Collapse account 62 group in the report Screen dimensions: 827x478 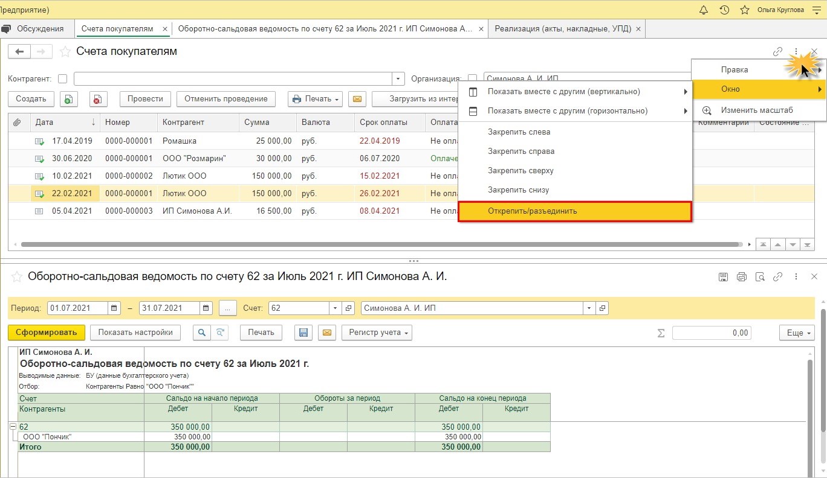click(x=13, y=427)
